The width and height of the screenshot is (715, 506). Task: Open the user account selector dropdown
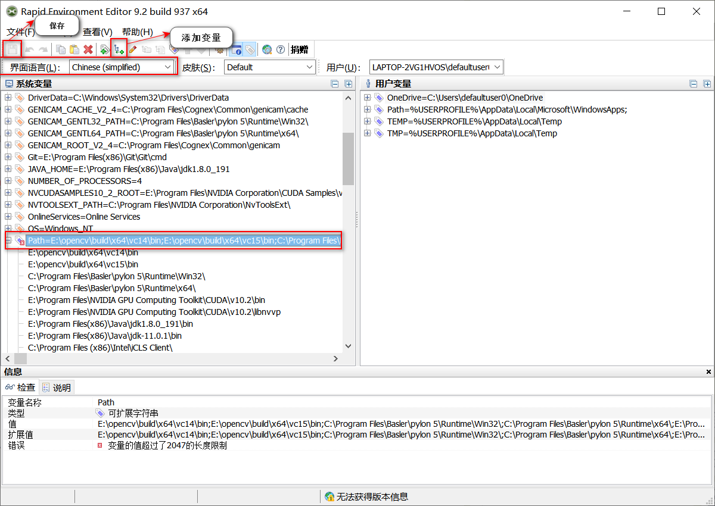click(x=496, y=67)
